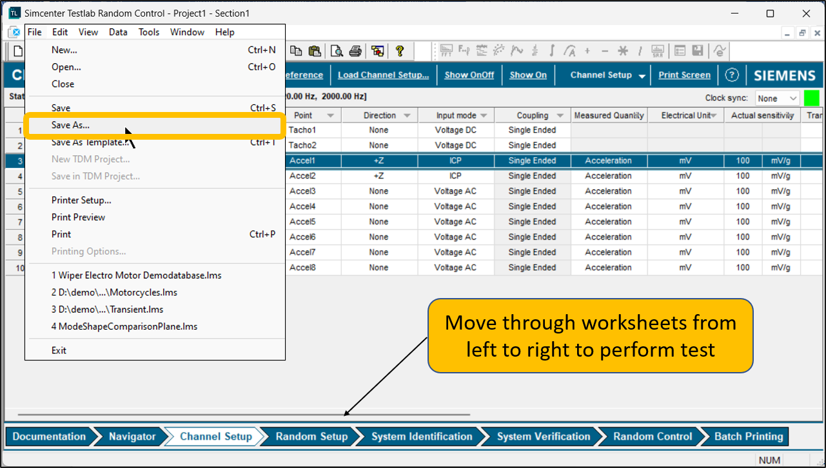Click the plus operator toolbar icon
Image resolution: width=826 pixels, height=468 pixels.
587,51
